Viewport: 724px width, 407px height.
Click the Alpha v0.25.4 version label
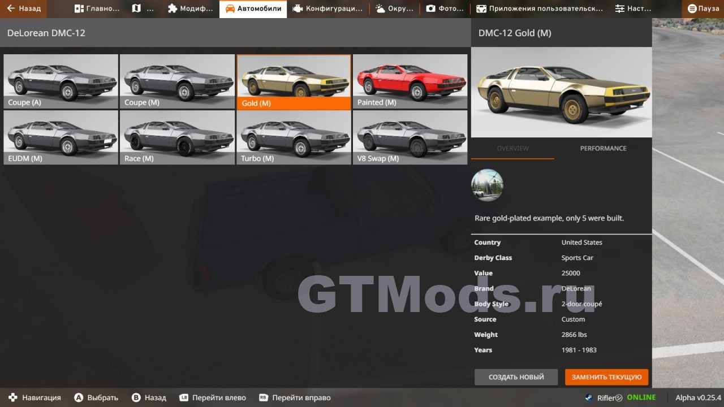(699, 397)
